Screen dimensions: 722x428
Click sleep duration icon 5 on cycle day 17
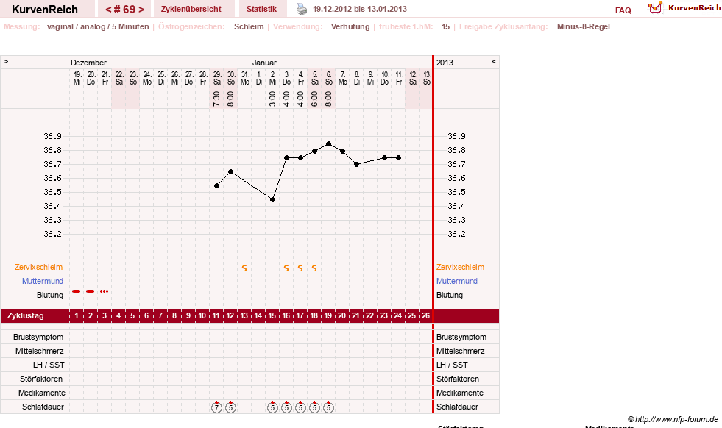[301, 407]
